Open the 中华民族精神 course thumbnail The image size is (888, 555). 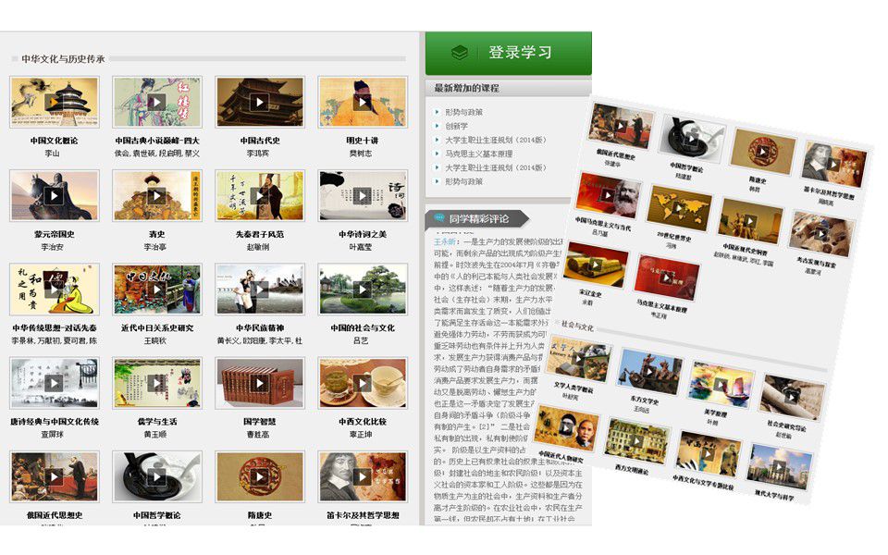tap(259, 289)
